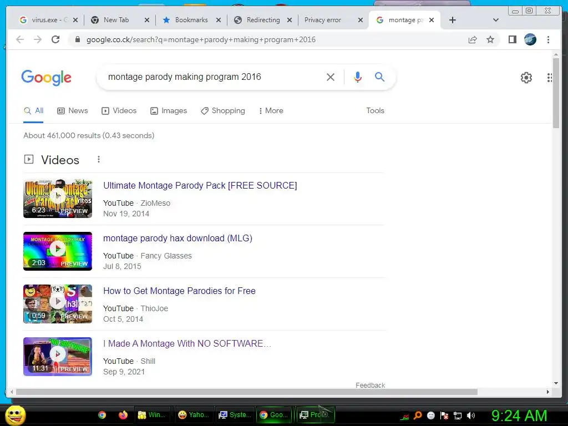Open montage parody hax download link
Viewport: 568px width, 426px height.
tap(177, 238)
